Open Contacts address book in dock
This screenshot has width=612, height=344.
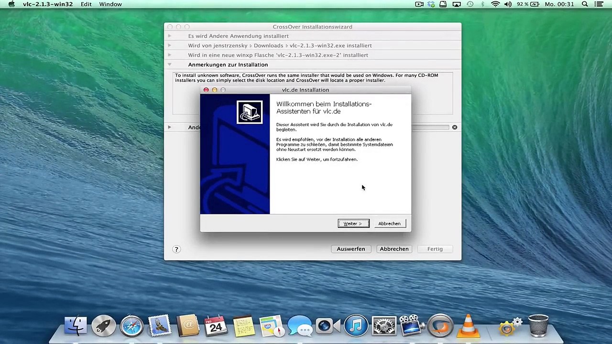pyautogui.click(x=188, y=326)
